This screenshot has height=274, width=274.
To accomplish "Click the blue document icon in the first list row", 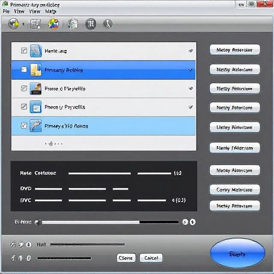I will [36, 51].
